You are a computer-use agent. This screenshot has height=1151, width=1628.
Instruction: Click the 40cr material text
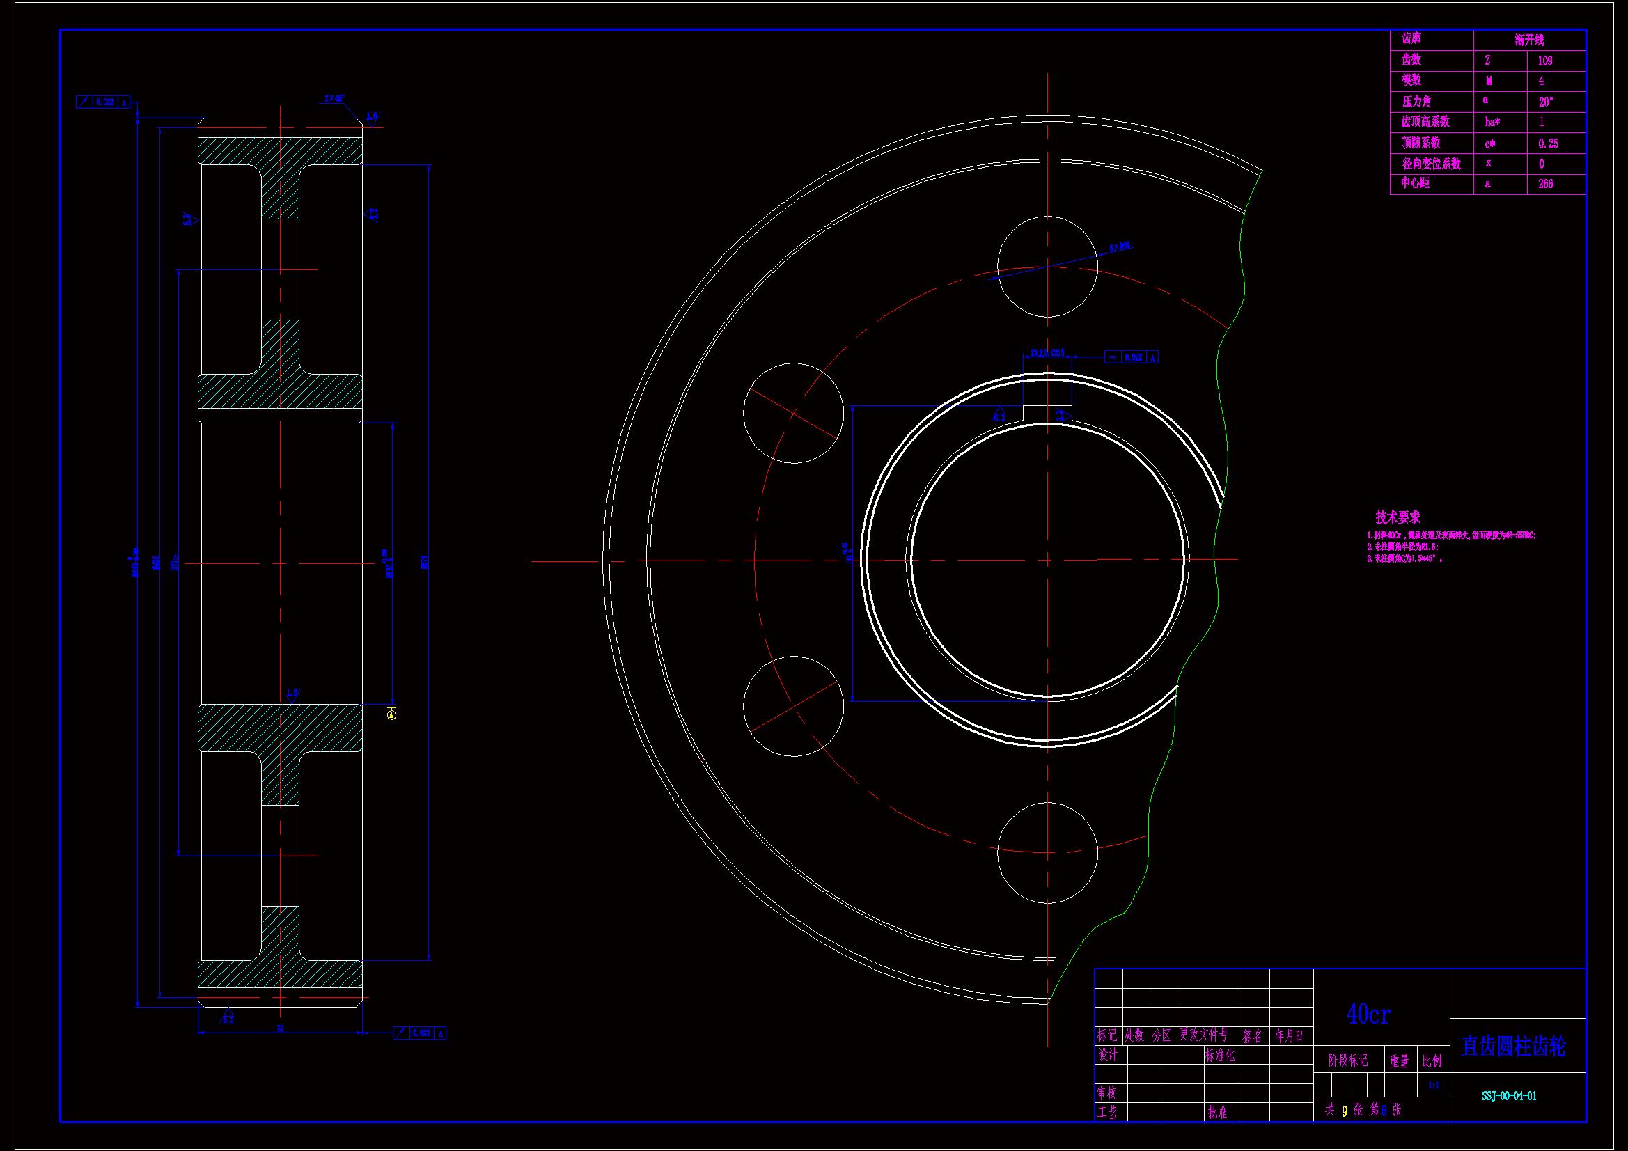point(1368,1014)
